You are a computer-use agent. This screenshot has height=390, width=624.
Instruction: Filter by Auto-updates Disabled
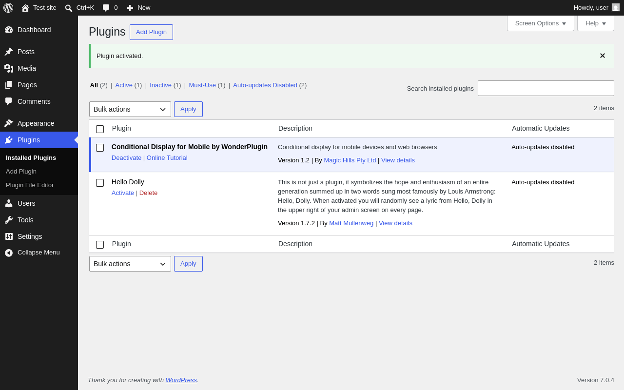pyautogui.click(x=265, y=85)
